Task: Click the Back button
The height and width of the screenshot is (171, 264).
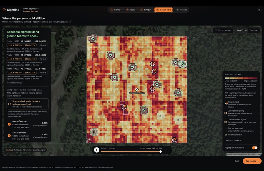Action: point(237,161)
